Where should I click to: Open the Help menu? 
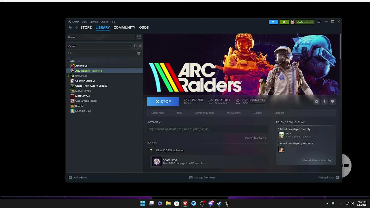pyautogui.click(x=113, y=22)
